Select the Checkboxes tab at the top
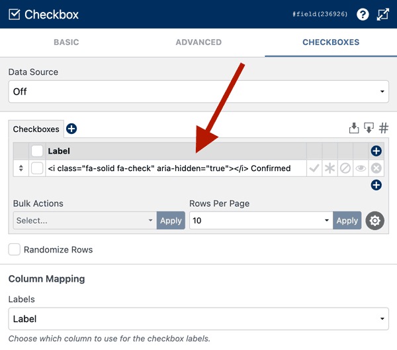 tap(331, 42)
